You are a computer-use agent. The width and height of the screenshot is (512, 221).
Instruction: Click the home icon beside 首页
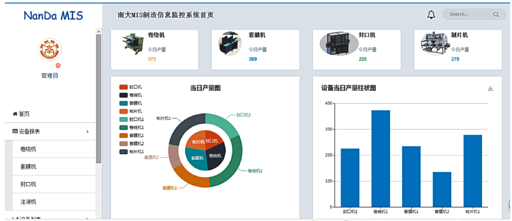click(15, 114)
